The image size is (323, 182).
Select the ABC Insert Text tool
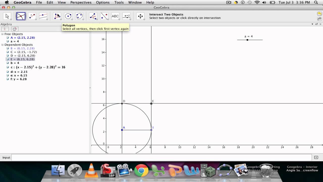pos(115,16)
